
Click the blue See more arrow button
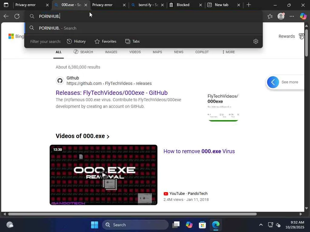pyautogui.click(x=273, y=82)
